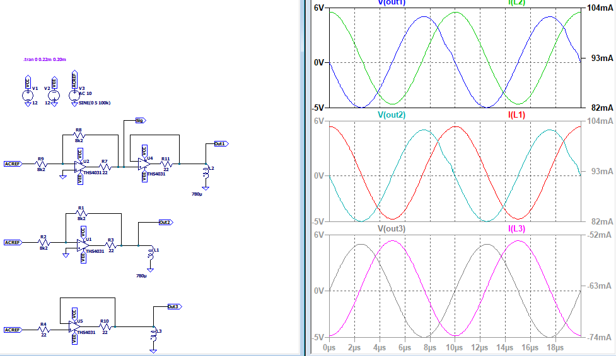Screen dimensions: 616x356
Task: Select the V3 sine source symbol
Action: click(75, 96)
